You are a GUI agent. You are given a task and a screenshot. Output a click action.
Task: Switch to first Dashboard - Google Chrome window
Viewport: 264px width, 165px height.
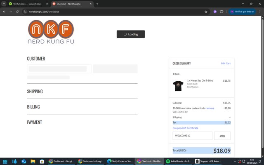coord(61,161)
